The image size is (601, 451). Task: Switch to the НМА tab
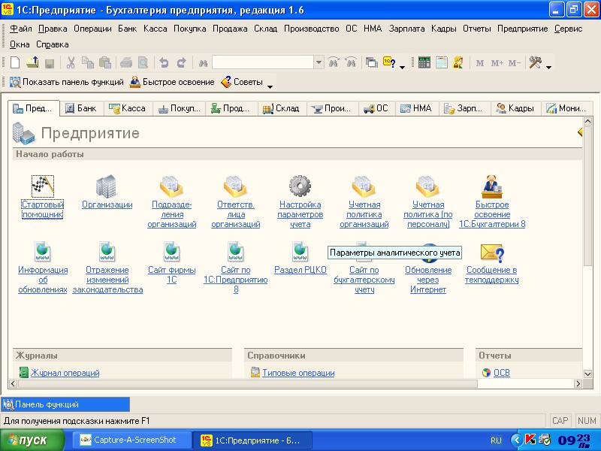[416, 108]
